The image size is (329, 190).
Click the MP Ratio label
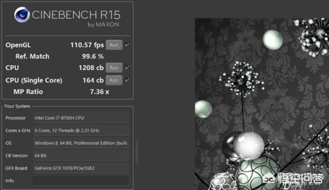click(28, 92)
